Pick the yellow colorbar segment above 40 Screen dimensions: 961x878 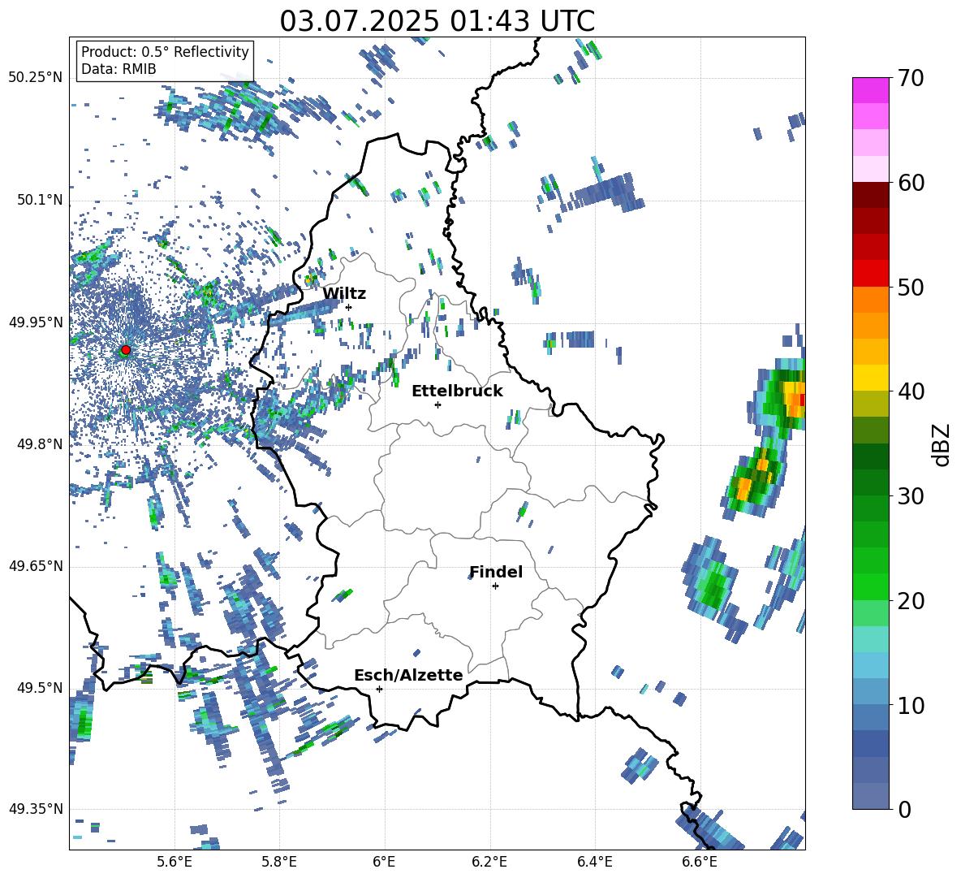[871, 378]
